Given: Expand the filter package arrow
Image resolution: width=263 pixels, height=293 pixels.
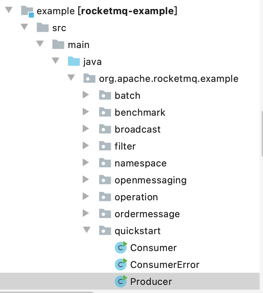Looking at the screenshot, I should (x=86, y=146).
